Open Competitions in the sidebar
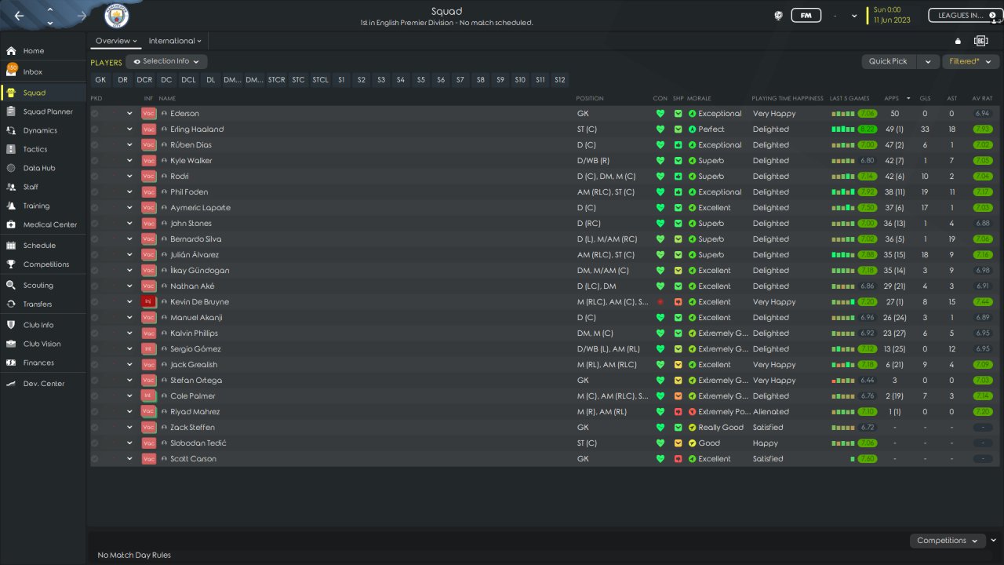 point(46,264)
